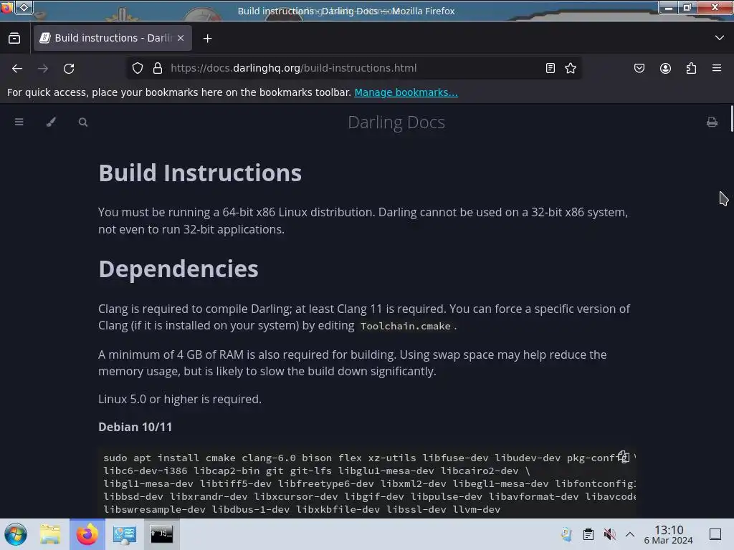
Task: Click the Manage bookmarks link
Action: pos(406,92)
